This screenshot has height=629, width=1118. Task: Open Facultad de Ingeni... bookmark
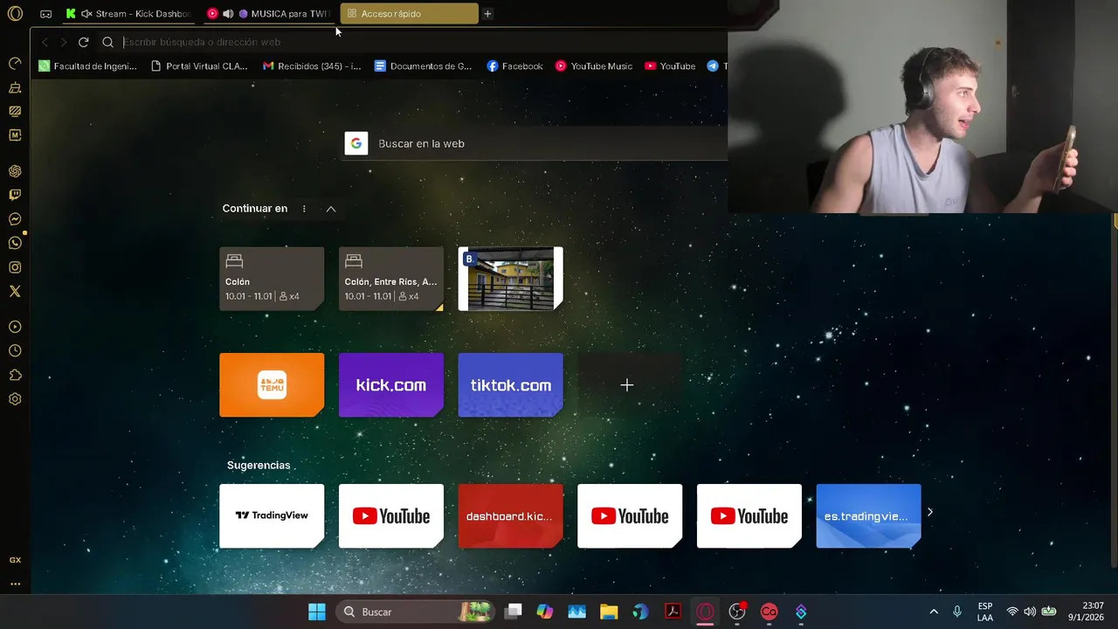tap(87, 66)
